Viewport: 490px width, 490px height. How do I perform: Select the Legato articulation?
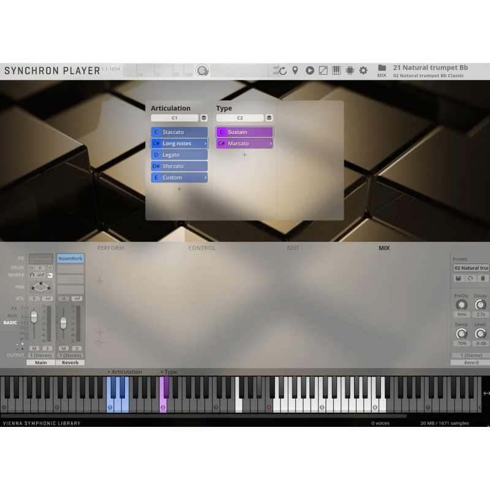pyautogui.click(x=179, y=155)
